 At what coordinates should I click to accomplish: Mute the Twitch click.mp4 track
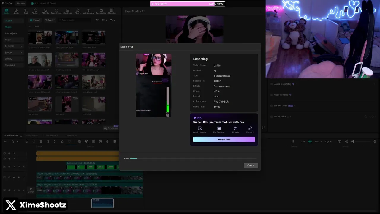[x=19, y=166]
